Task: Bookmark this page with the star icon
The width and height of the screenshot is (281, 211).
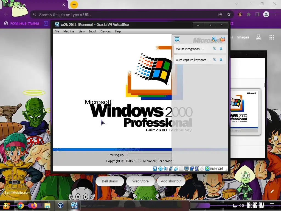Action: [229, 15]
